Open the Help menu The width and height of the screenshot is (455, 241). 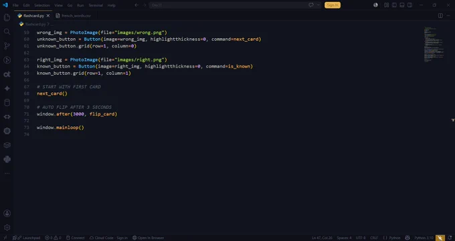[x=112, y=5]
